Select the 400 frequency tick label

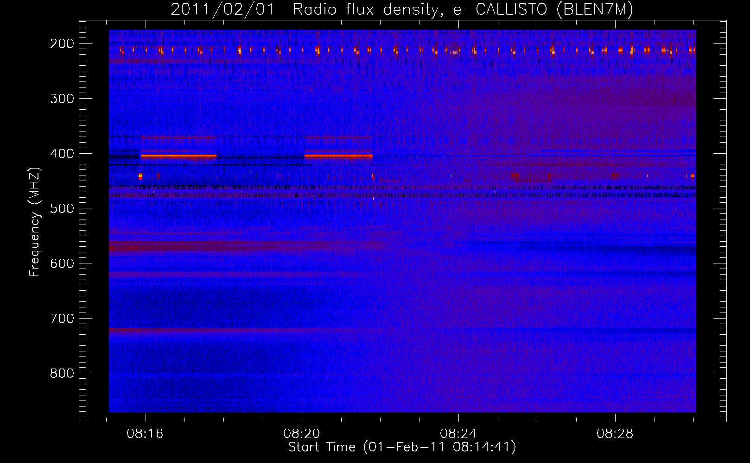(x=62, y=154)
